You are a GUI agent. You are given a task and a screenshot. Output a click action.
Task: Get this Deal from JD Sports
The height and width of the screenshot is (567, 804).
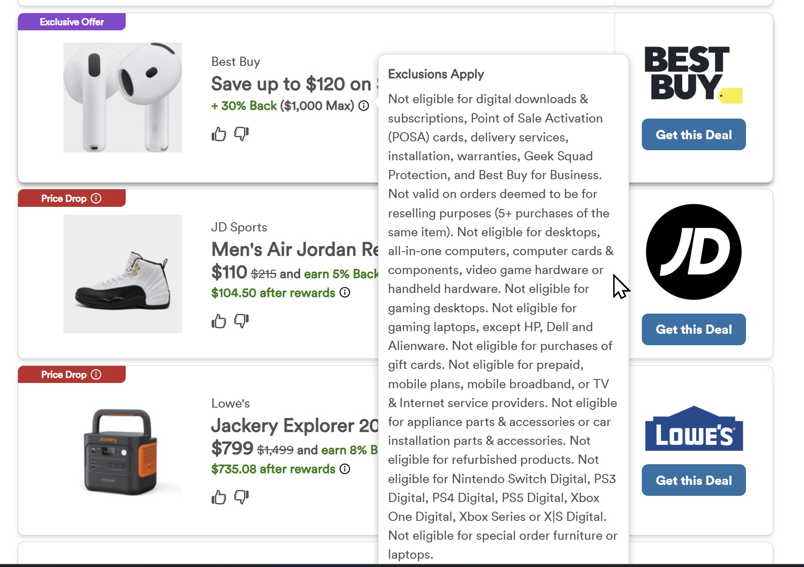693,329
